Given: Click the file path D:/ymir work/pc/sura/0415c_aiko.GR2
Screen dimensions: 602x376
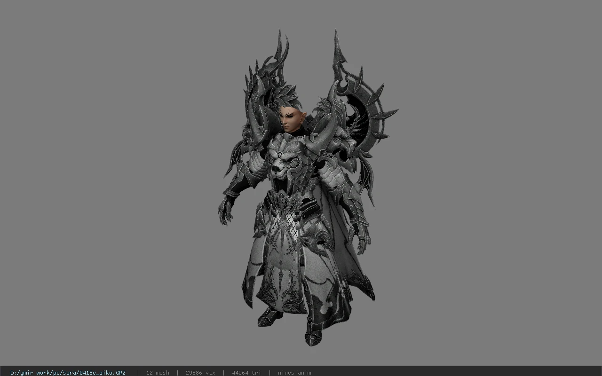Looking at the screenshot, I should coord(68,373).
